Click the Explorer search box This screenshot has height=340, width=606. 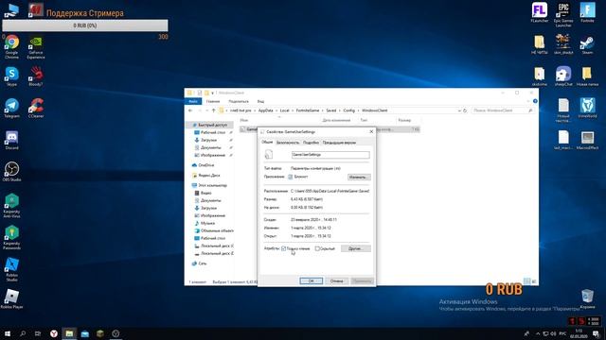click(x=503, y=110)
